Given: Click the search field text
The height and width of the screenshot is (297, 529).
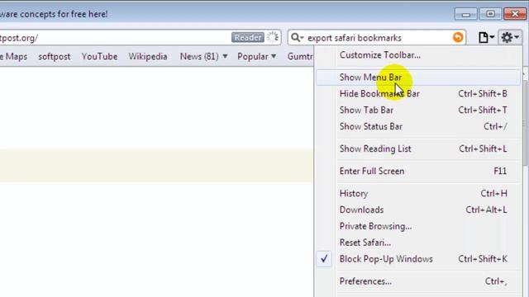Looking at the screenshot, I should 355,38.
